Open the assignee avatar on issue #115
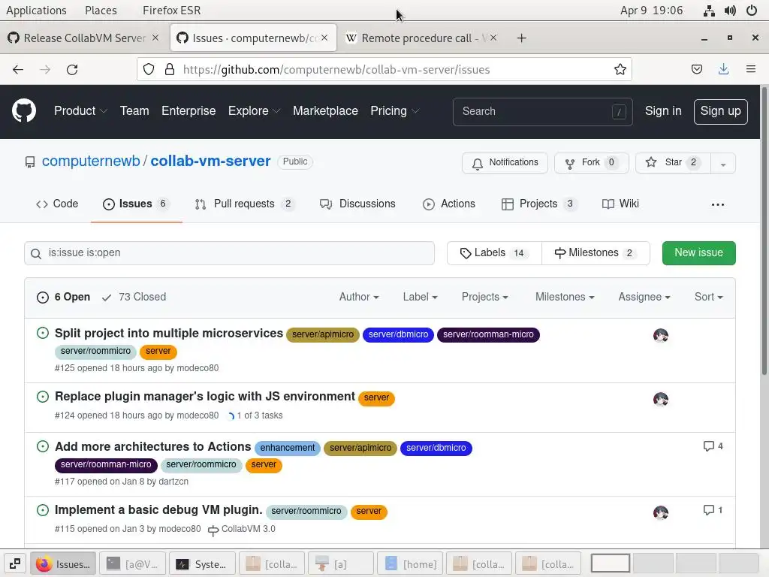The width and height of the screenshot is (769, 577). [661, 512]
